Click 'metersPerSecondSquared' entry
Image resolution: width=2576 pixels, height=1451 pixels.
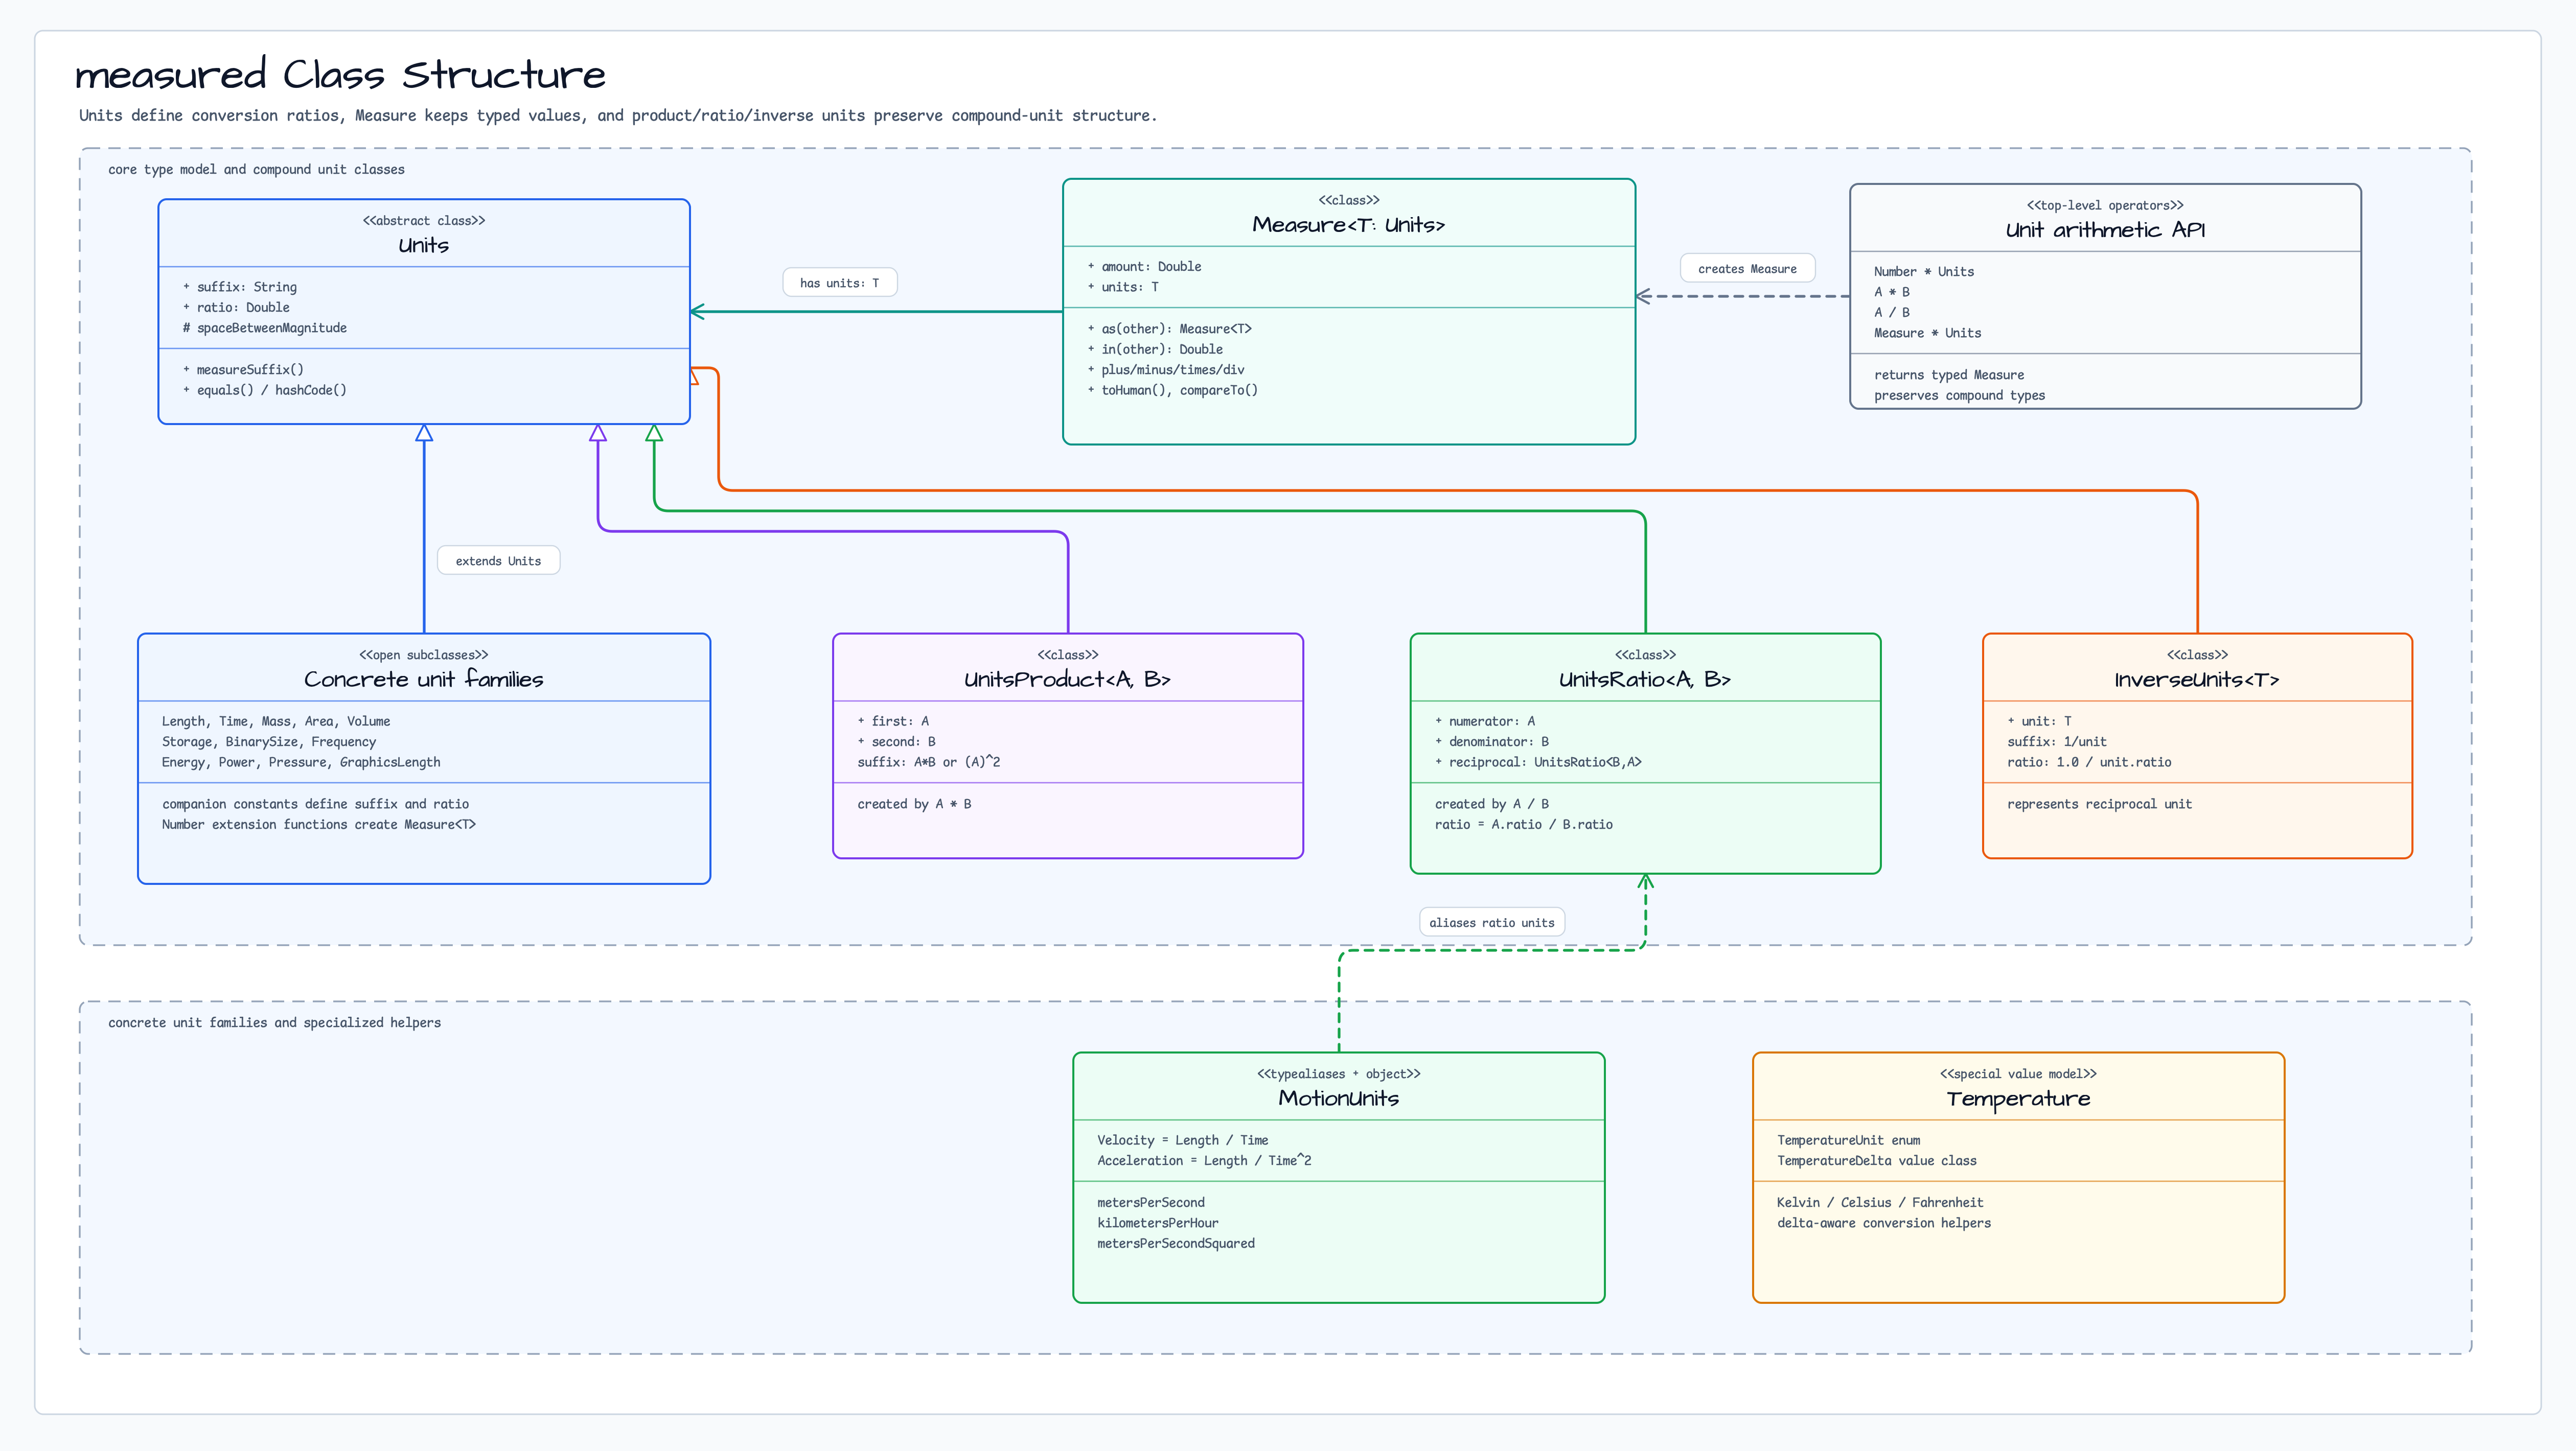[x=1175, y=1243]
